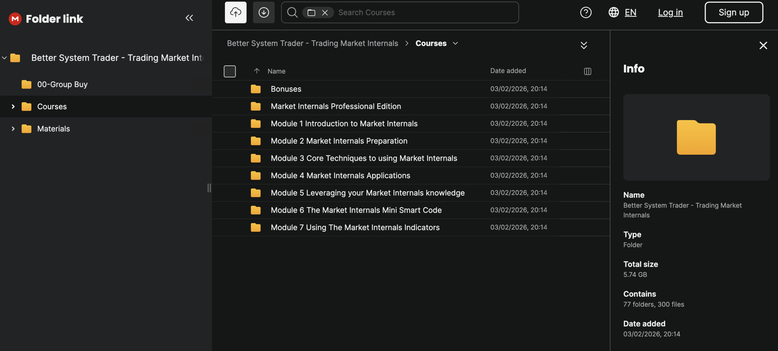778x351 pixels.
Task: Select 00-Group Buy in sidebar
Action: [62, 84]
